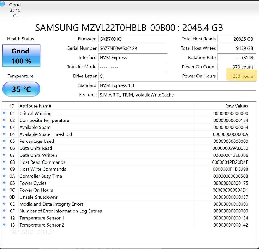The height and width of the screenshot is (249, 259).
Task: Click status dot beside Data Units Written
Action: [x=4, y=155]
